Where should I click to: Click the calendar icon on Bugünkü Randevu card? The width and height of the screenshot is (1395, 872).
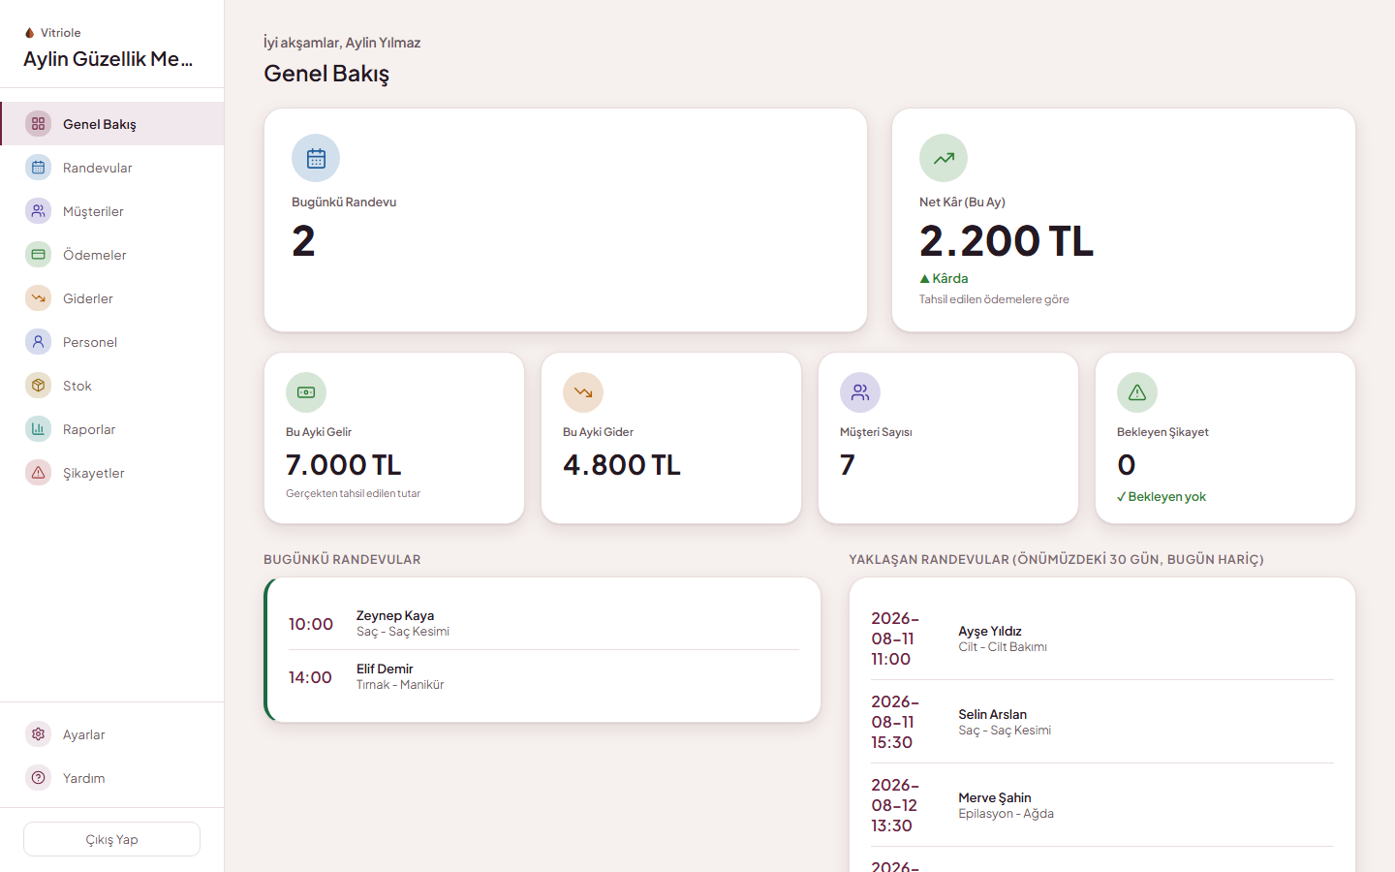click(316, 158)
